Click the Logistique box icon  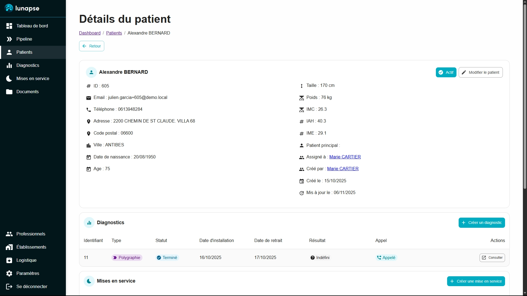(9, 260)
